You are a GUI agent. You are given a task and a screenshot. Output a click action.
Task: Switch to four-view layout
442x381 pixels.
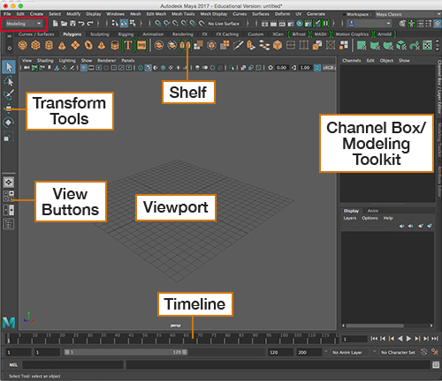pos(9,196)
